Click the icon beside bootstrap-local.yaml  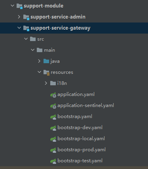click(x=53, y=139)
